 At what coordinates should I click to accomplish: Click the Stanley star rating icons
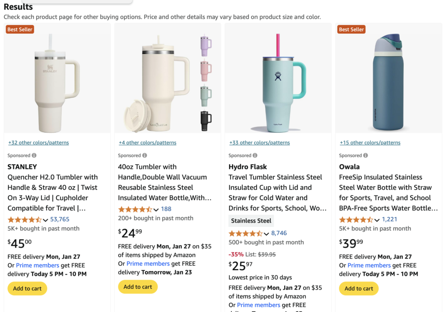tap(24, 219)
